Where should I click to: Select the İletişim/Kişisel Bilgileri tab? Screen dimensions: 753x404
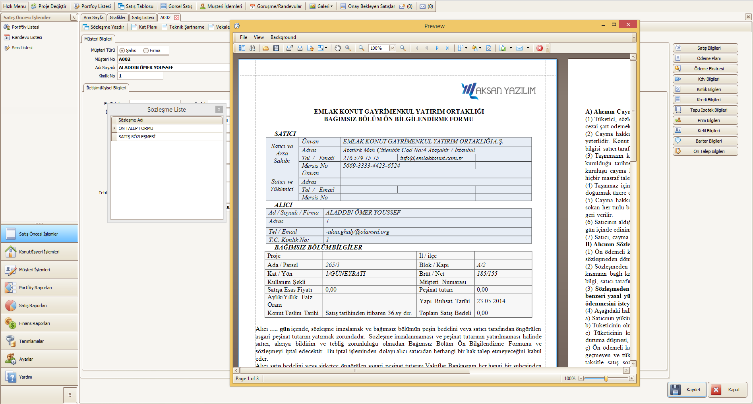click(x=106, y=88)
